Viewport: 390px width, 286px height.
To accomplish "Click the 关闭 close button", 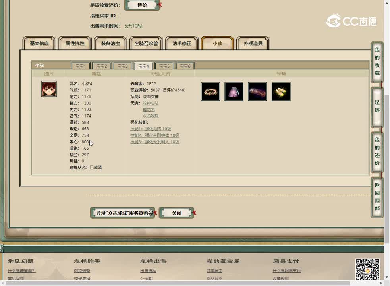I will (x=176, y=213).
